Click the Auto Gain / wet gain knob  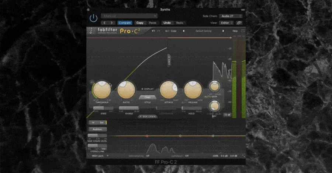(x=214, y=86)
